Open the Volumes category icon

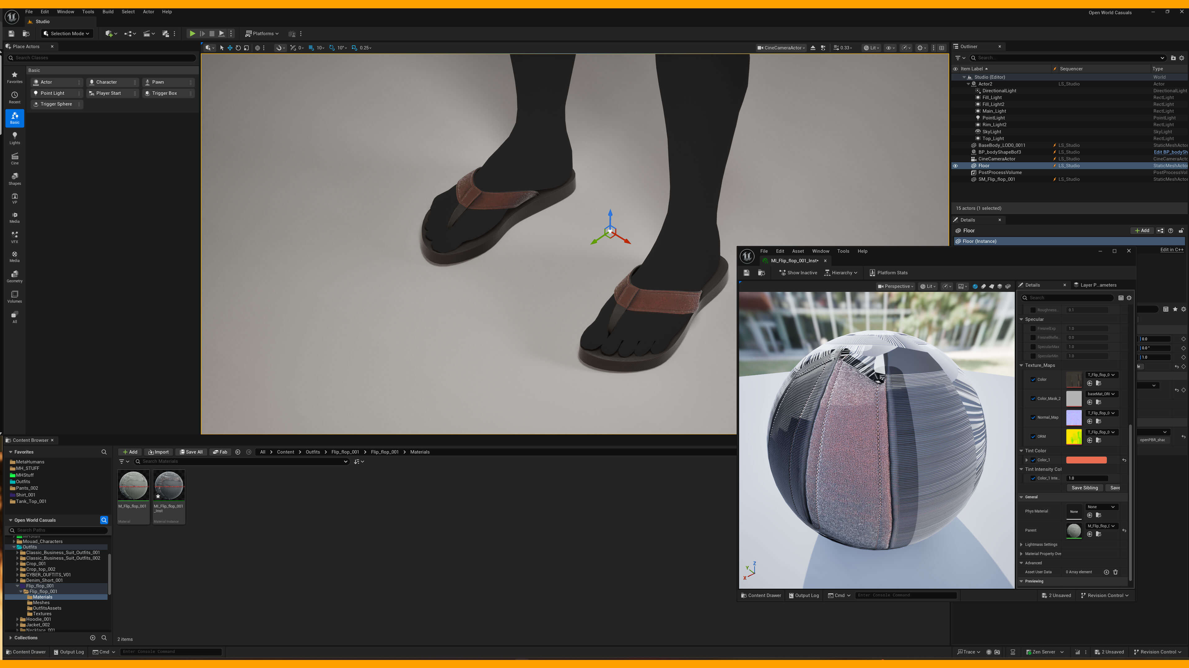click(x=15, y=297)
